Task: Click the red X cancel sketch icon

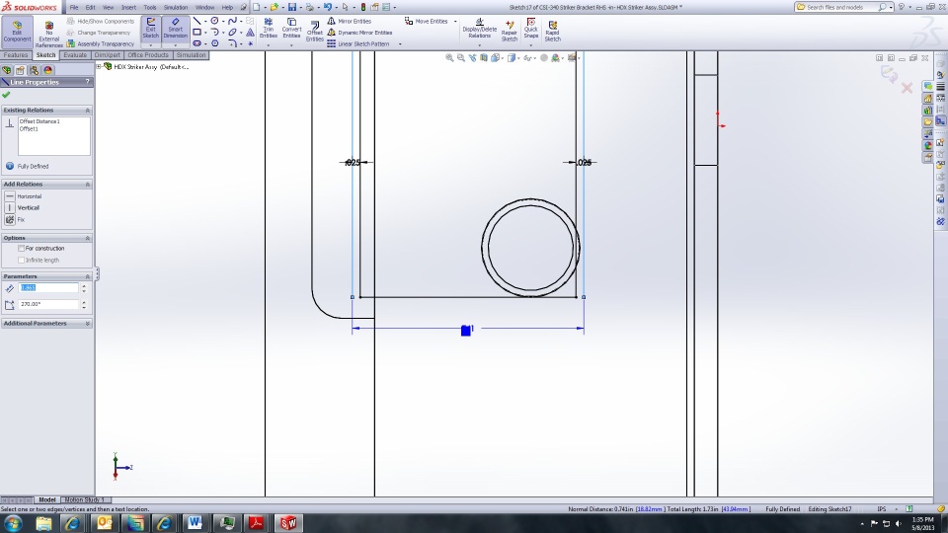Action: [907, 88]
